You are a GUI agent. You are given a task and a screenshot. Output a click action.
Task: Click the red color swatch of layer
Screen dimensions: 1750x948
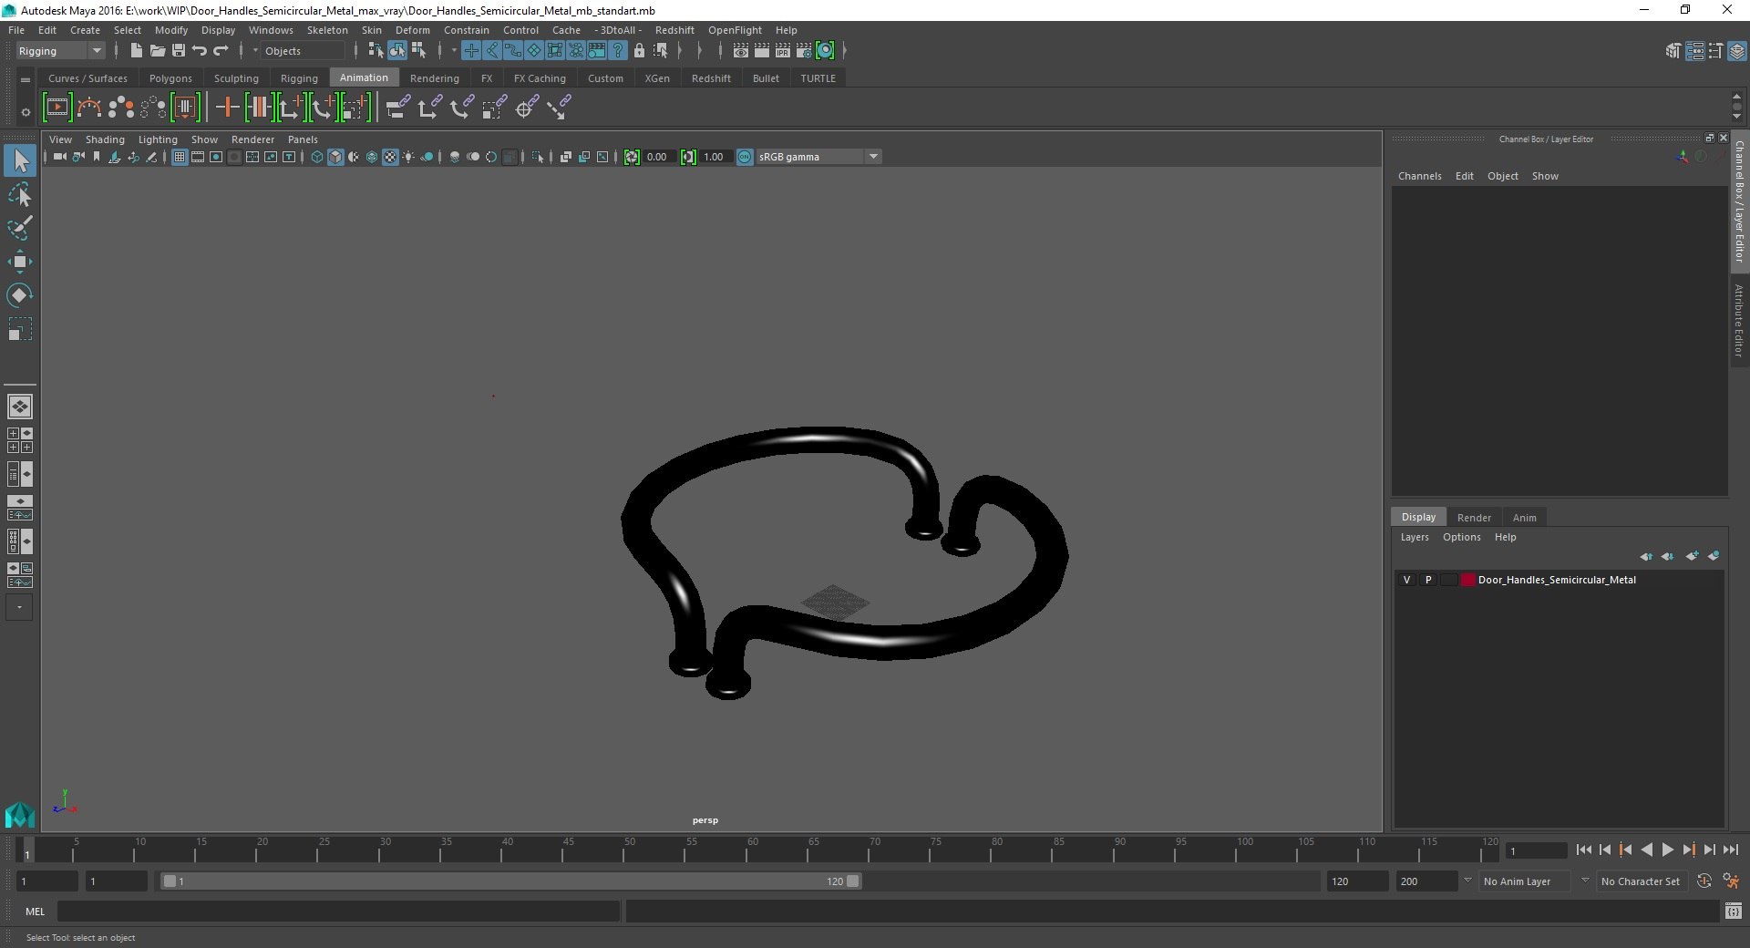1467,580
